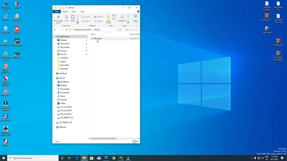Open the 'output' folder in Quick access
Viewport: 287px width, 161px height.
[63, 62]
